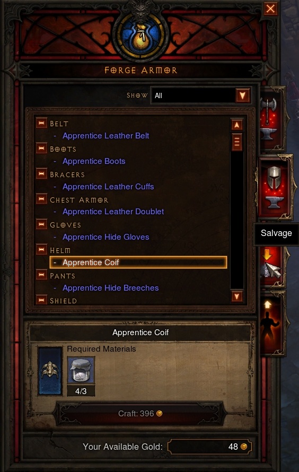299x472 pixels.
Task: Click the Craft: 396 button
Action: (x=140, y=414)
